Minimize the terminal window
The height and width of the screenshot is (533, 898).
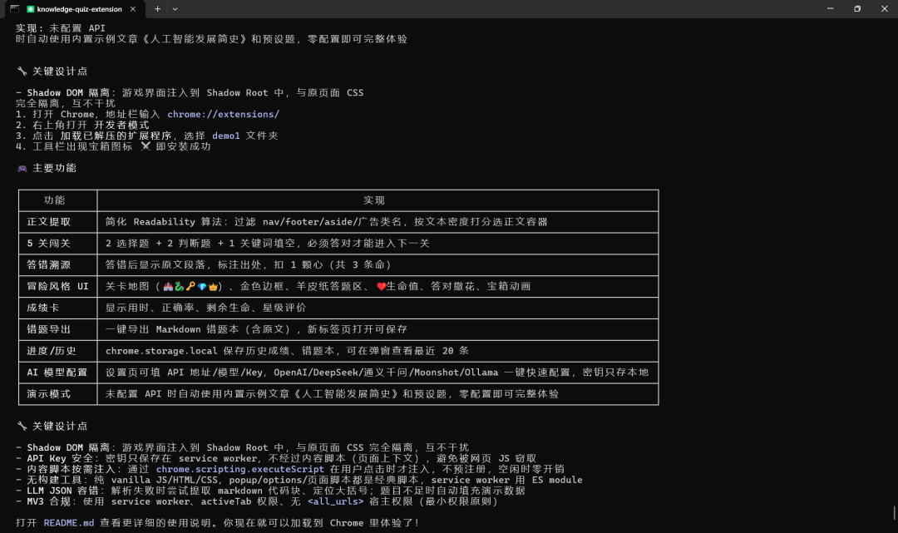pyautogui.click(x=831, y=8)
